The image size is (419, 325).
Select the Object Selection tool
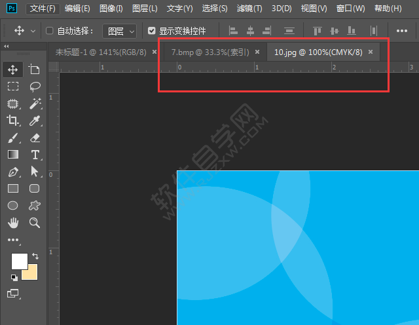pos(13,104)
